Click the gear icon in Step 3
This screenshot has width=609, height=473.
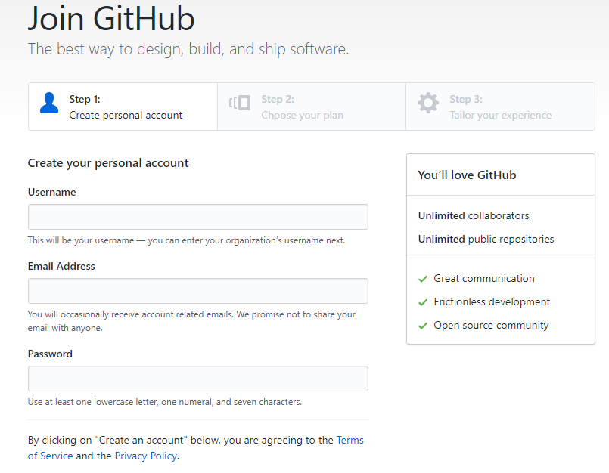(x=428, y=103)
